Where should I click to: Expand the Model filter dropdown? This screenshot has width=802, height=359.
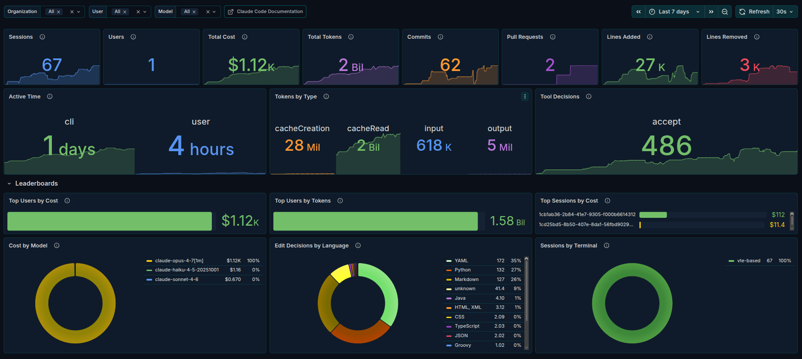coord(214,12)
